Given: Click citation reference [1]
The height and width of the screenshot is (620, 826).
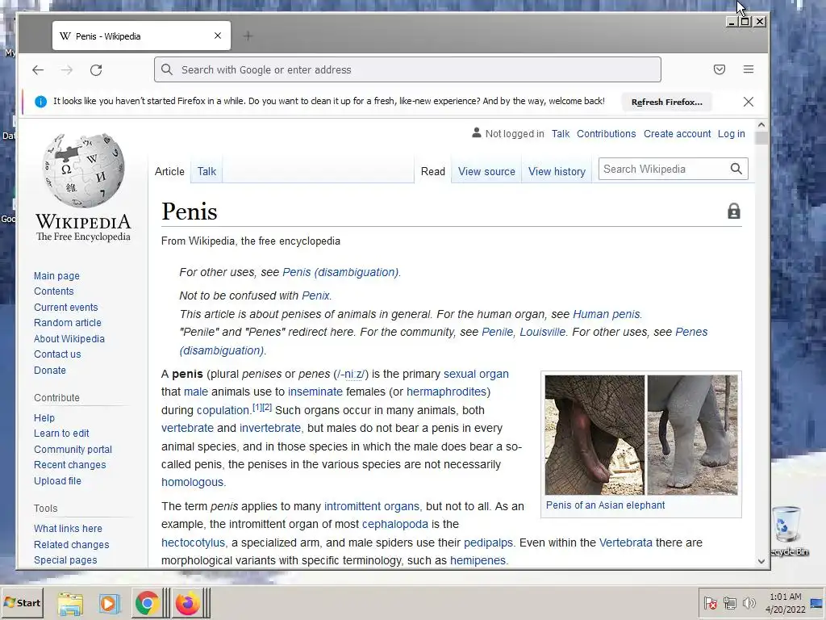Looking at the screenshot, I should pyautogui.click(x=257, y=407).
